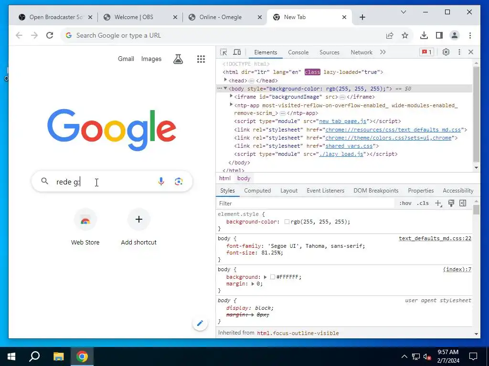Collapse the body element node

(225, 88)
